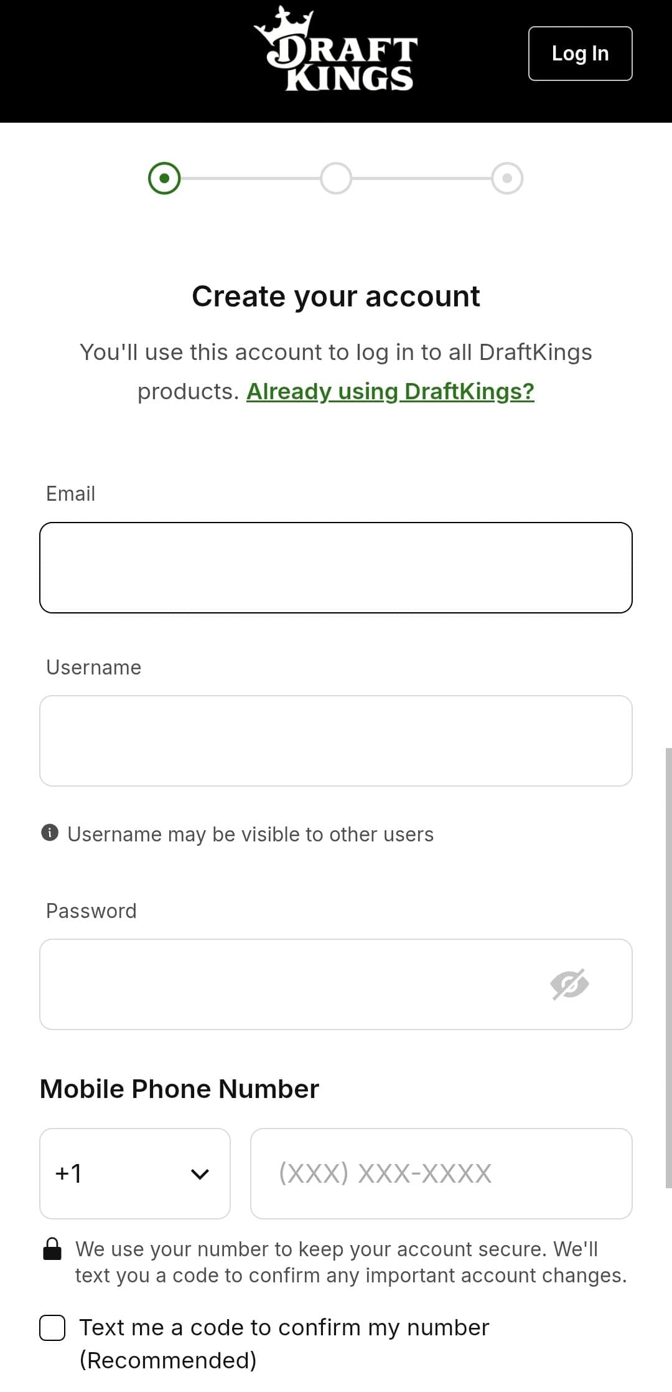The height and width of the screenshot is (1392, 672).
Task: Click the Log In button
Action: coord(579,53)
